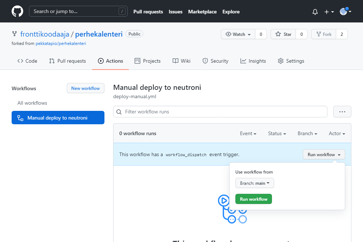The height and width of the screenshot is (242, 363).
Task: Open the perhekalenteri repository link
Action: [99, 34]
